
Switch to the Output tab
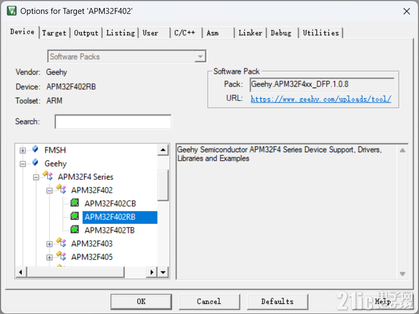(87, 33)
